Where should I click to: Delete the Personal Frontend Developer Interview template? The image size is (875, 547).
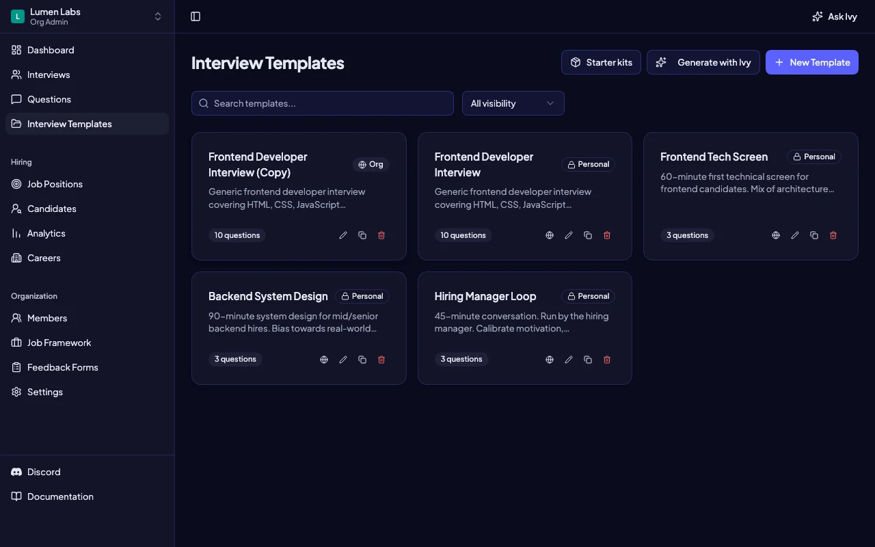point(607,235)
